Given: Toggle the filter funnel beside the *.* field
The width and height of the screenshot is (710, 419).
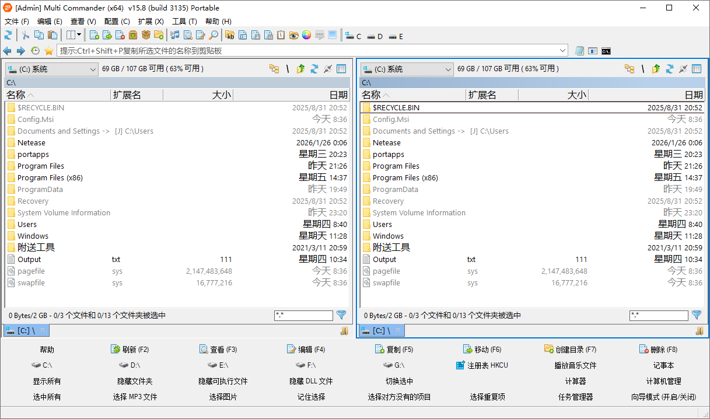Looking at the screenshot, I should [341, 315].
